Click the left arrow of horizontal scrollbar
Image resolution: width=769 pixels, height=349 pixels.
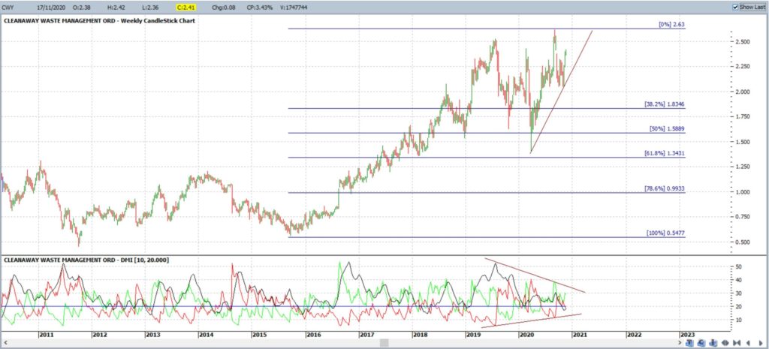(x=5, y=343)
